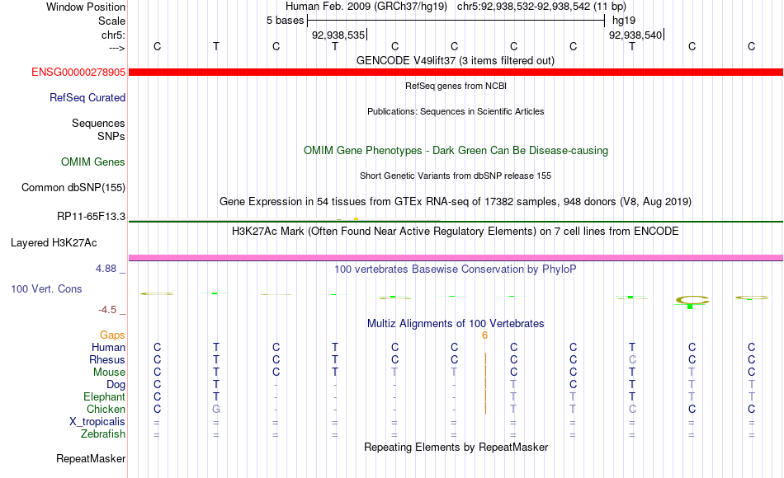784x478 pixels.
Task: Click the H3K27Ac Mark ENCODE track title
Action: (456, 231)
